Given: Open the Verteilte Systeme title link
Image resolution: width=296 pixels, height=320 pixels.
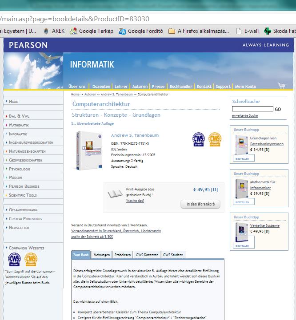Looking at the screenshot, I should click(265, 225).
